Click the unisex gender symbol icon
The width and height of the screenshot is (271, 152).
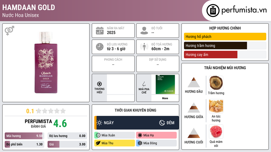(10, 31)
